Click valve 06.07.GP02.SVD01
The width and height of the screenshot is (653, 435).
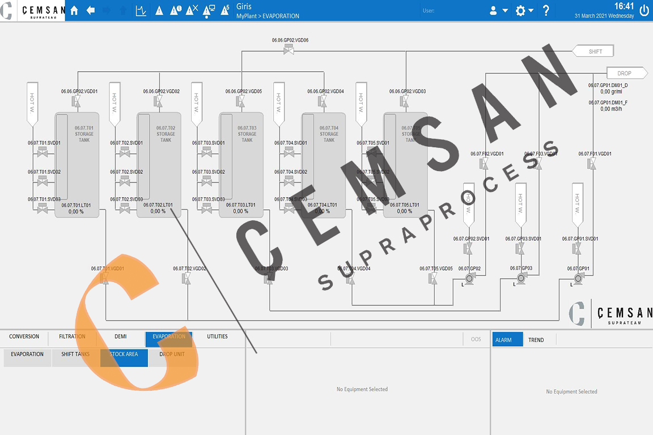pyautogui.click(x=468, y=249)
